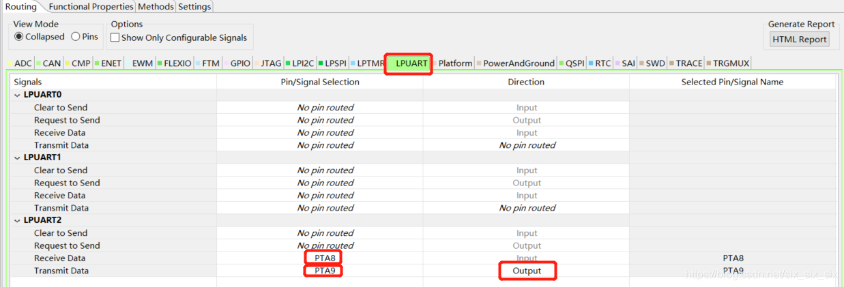This screenshot has width=844, height=287.
Task: Open the ENET peripheral tab
Action: [109, 63]
